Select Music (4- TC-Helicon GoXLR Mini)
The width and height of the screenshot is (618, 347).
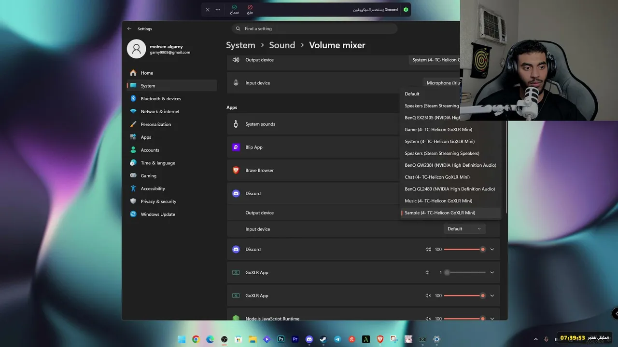click(x=450, y=201)
